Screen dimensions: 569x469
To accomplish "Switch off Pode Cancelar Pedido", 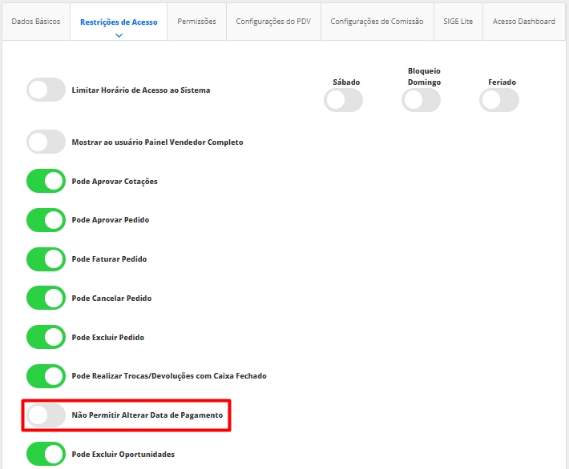I will pyautogui.click(x=46, y=299).
